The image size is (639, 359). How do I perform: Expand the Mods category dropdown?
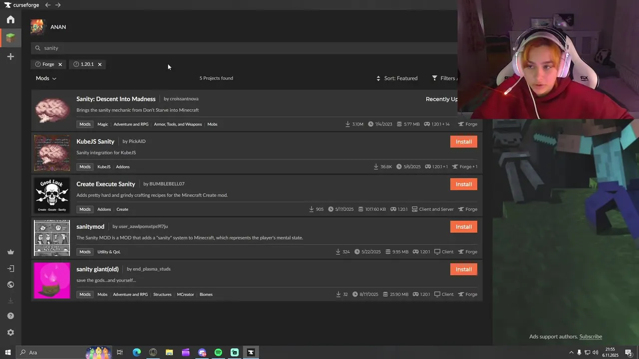click(46, 78)
